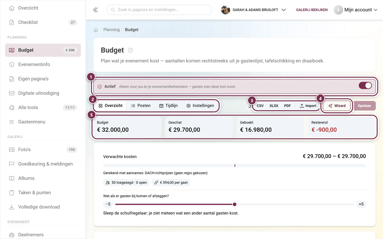Image resolution: width=383 pixels, height=239 pixels.
Task: Click the home icon in the breadcrumb
Action: [x=96, y=30]
